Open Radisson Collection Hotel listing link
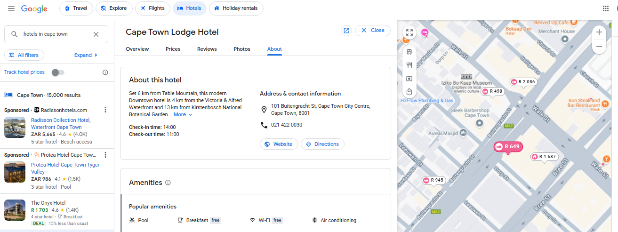This screenshot has height=232, width=618. 61,123
